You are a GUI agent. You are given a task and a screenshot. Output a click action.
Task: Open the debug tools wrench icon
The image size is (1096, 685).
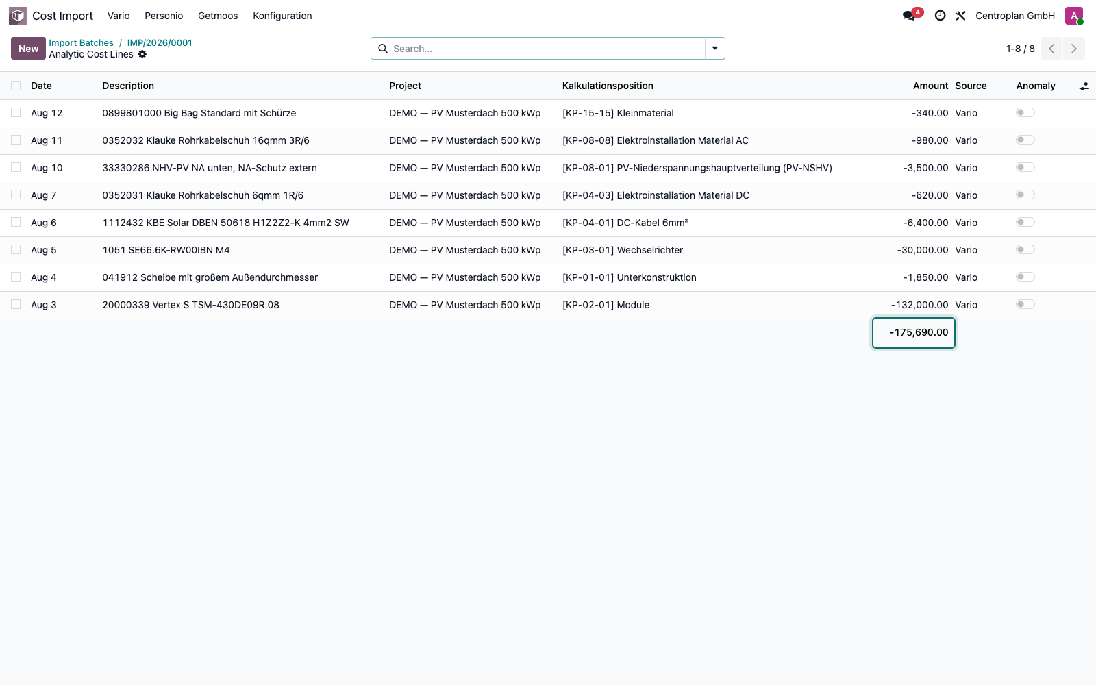click(961, 16)
